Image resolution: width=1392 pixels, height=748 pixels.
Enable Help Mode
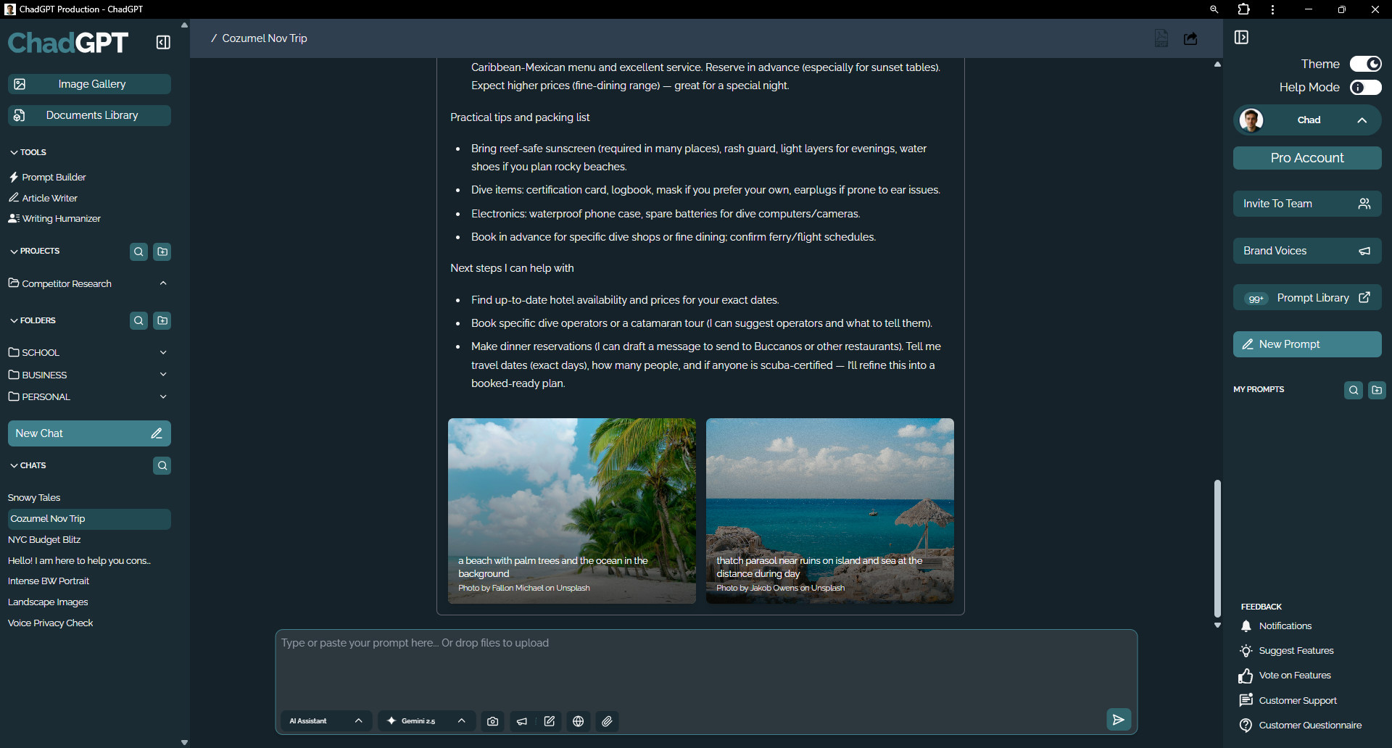1364,87
